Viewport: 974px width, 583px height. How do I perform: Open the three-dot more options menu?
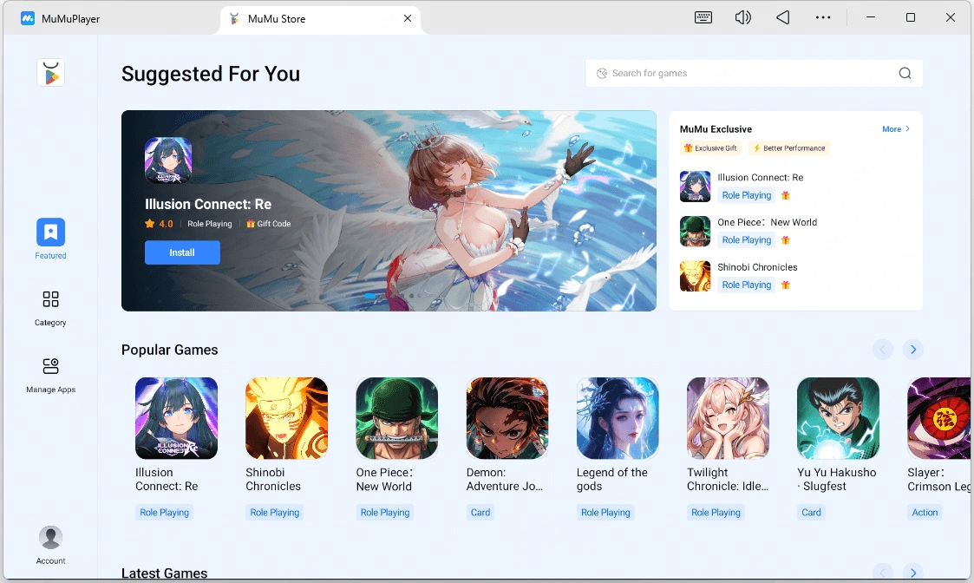tap(823, 17)
